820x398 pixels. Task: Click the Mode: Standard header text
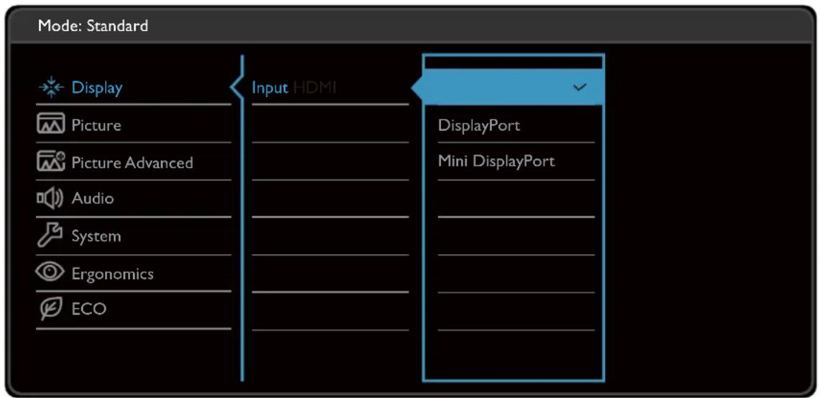[x=93, y=26]
